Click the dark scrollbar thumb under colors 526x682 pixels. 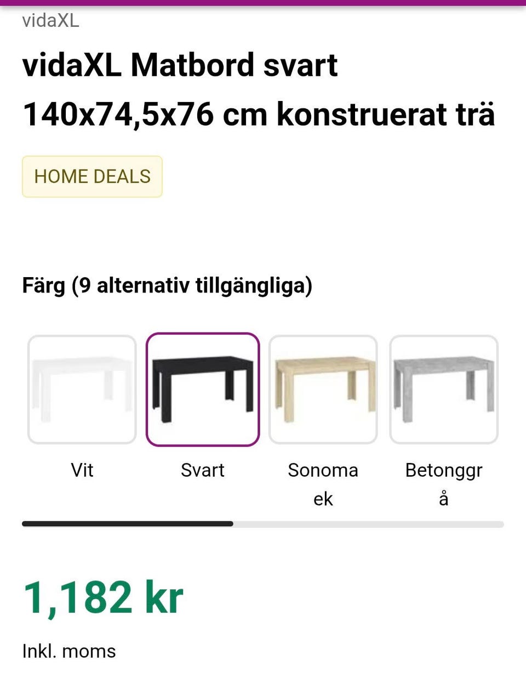coord(127,524)
